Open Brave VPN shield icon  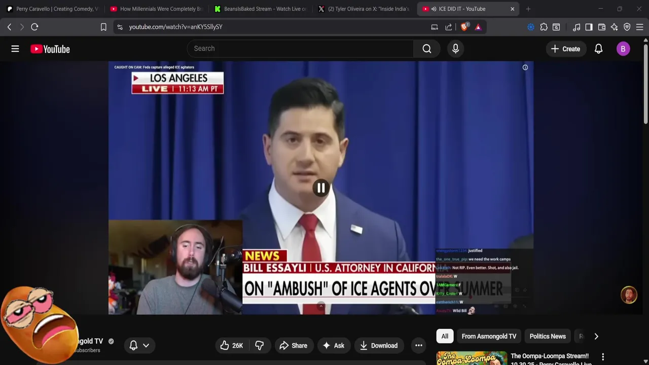[627, 27]
